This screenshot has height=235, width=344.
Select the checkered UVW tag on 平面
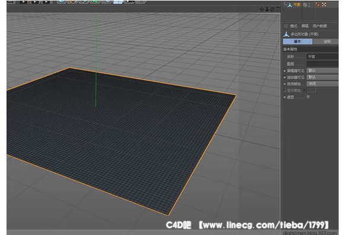[x=324, y=4]
